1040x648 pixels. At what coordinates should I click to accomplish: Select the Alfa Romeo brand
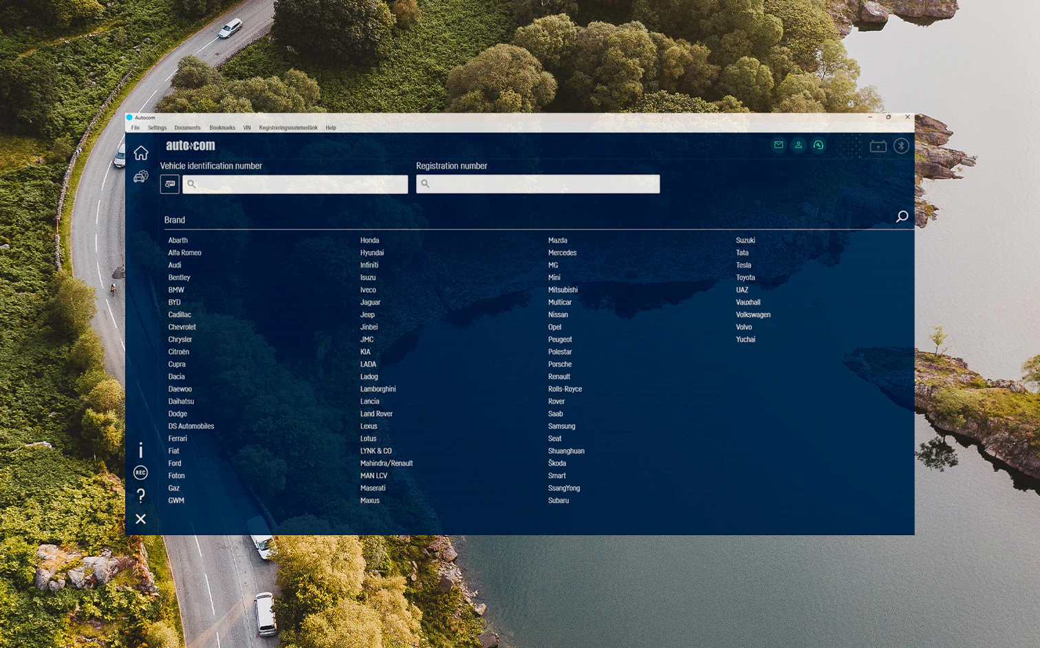tap(185, 252)
